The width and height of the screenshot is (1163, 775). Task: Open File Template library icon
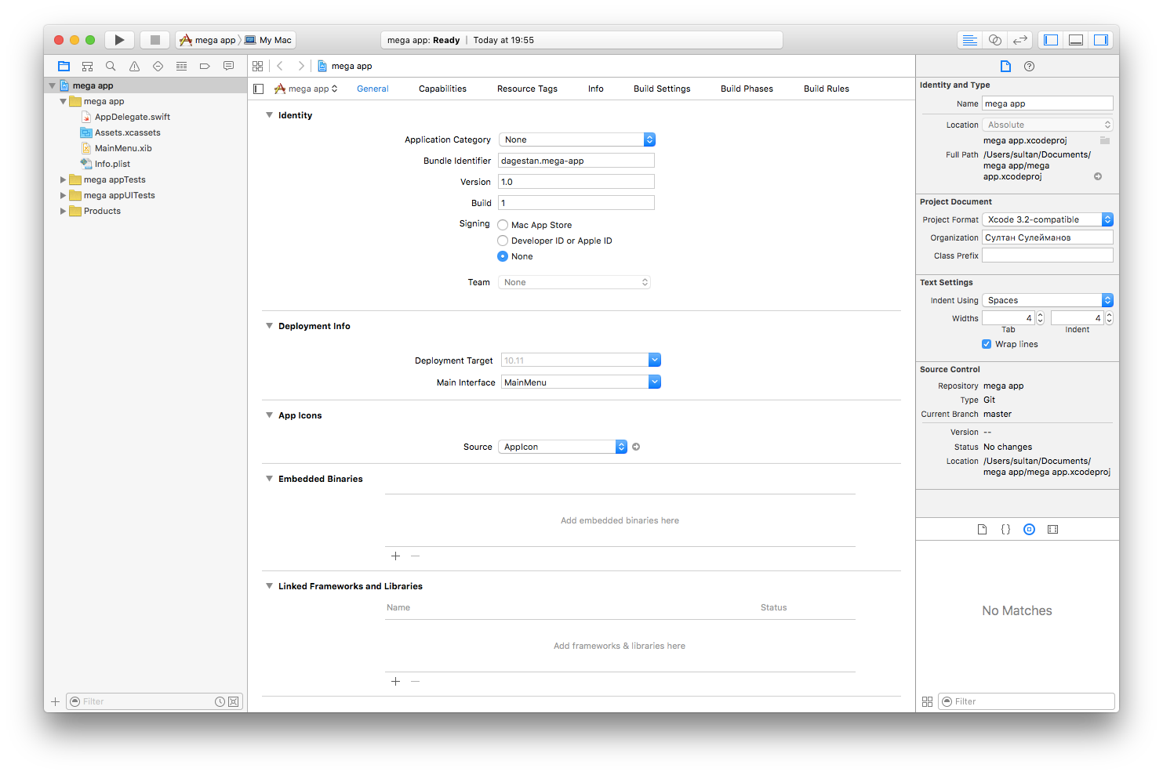(x=982, y=530)
